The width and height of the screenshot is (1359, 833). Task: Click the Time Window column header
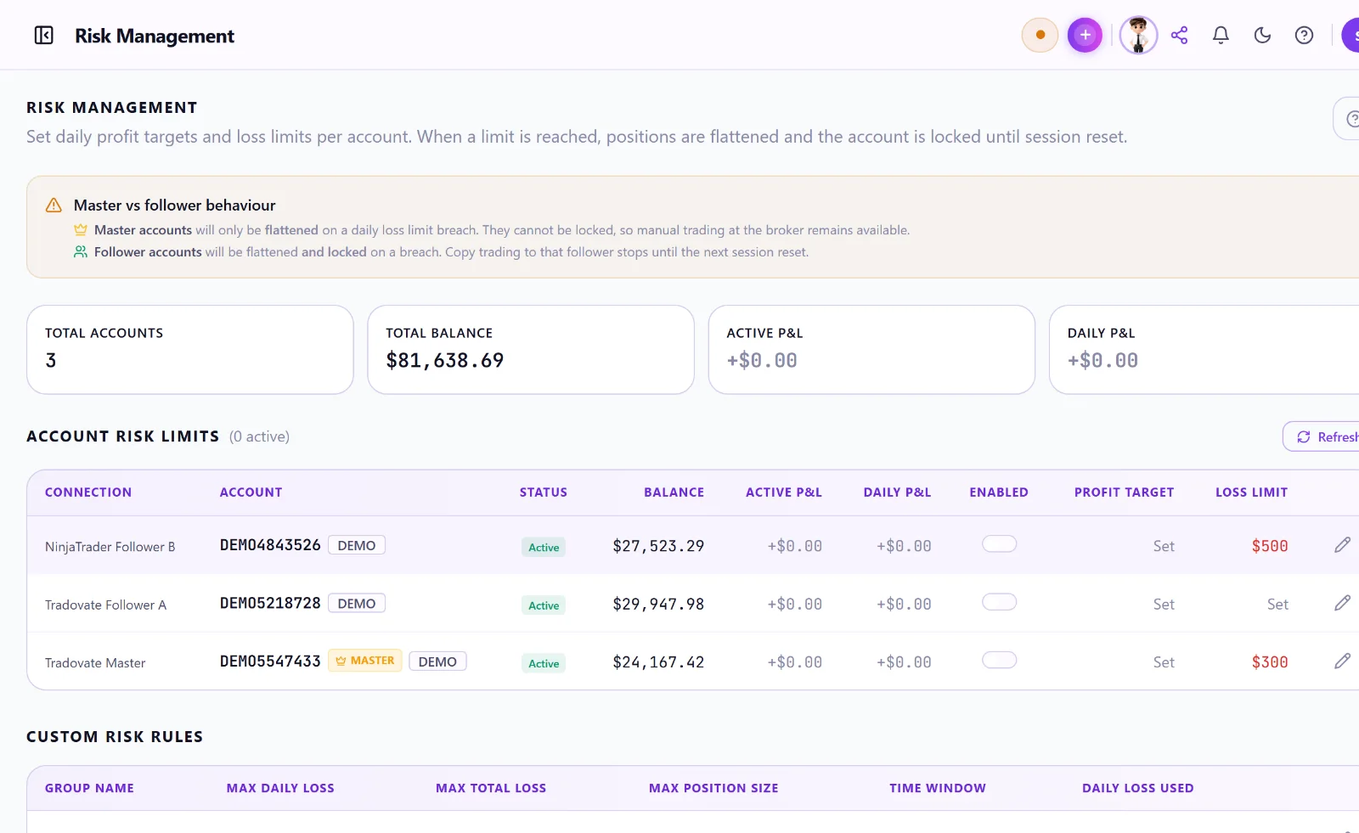938,788
